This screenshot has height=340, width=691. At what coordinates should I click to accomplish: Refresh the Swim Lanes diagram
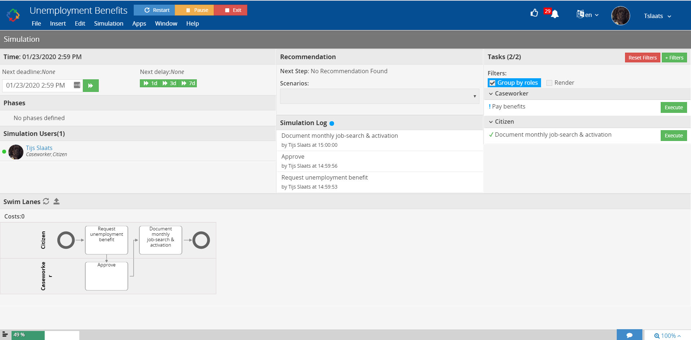(46, 201)
